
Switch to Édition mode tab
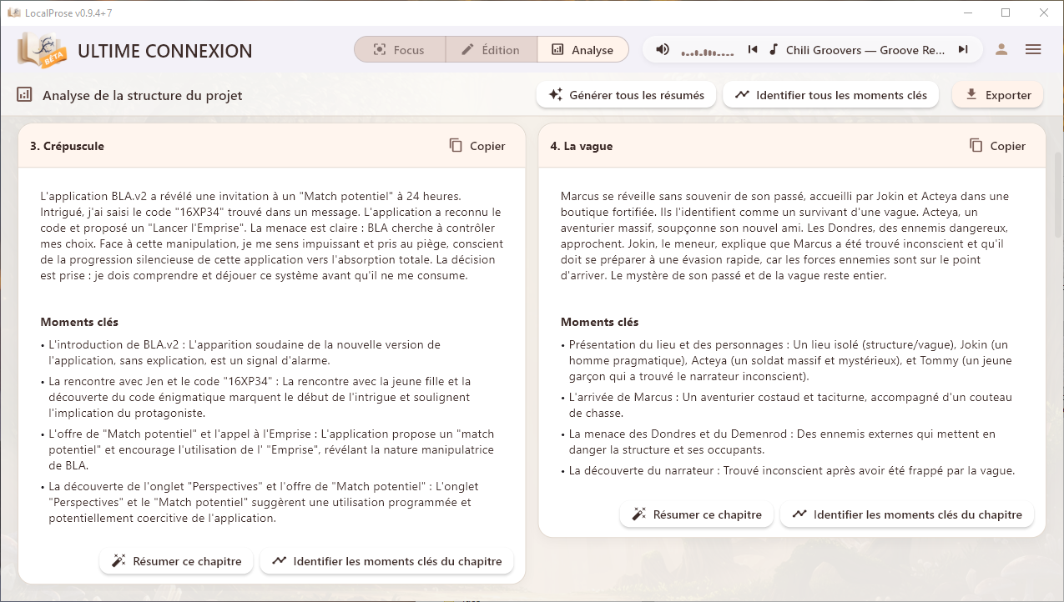pyautogui.click(x=491, y=50)
